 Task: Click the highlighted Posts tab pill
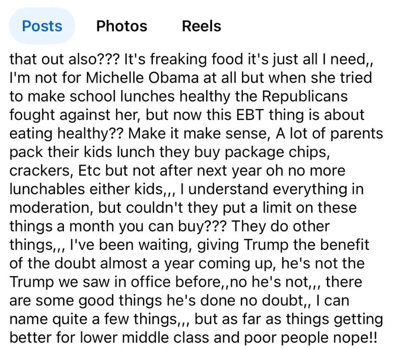41,26
